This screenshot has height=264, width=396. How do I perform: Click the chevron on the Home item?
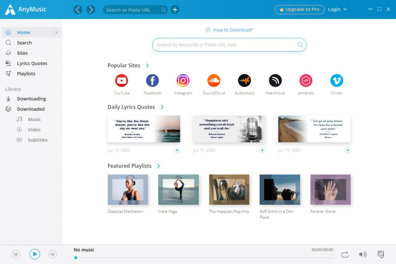[56, 33]
